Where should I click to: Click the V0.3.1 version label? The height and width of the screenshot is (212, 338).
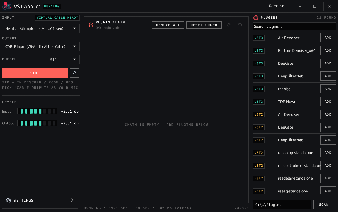[242, 208]
